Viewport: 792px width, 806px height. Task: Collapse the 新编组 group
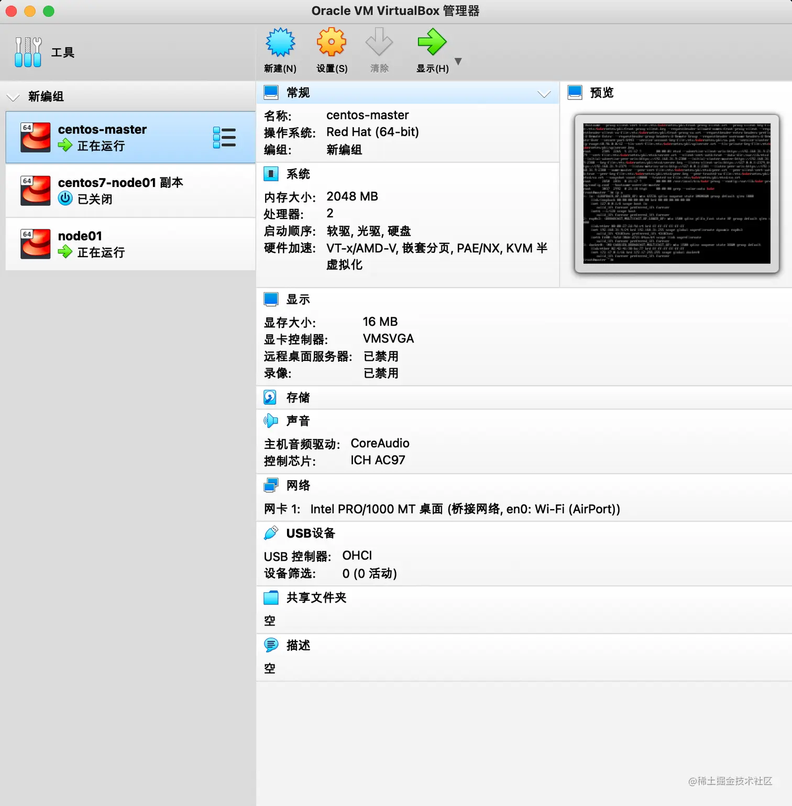tap(14, 96)
